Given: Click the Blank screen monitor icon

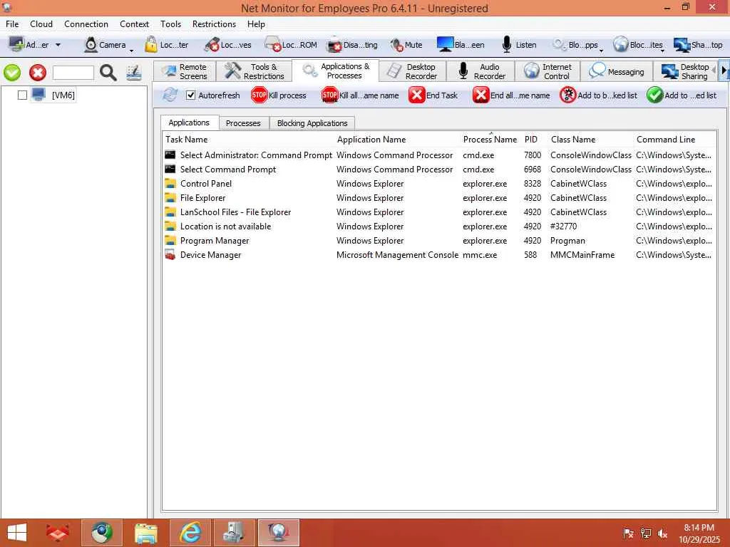Looking at the screenshot, I should coord(445,45).
